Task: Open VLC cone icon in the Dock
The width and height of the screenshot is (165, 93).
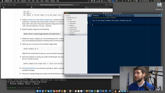Action: 115,91
